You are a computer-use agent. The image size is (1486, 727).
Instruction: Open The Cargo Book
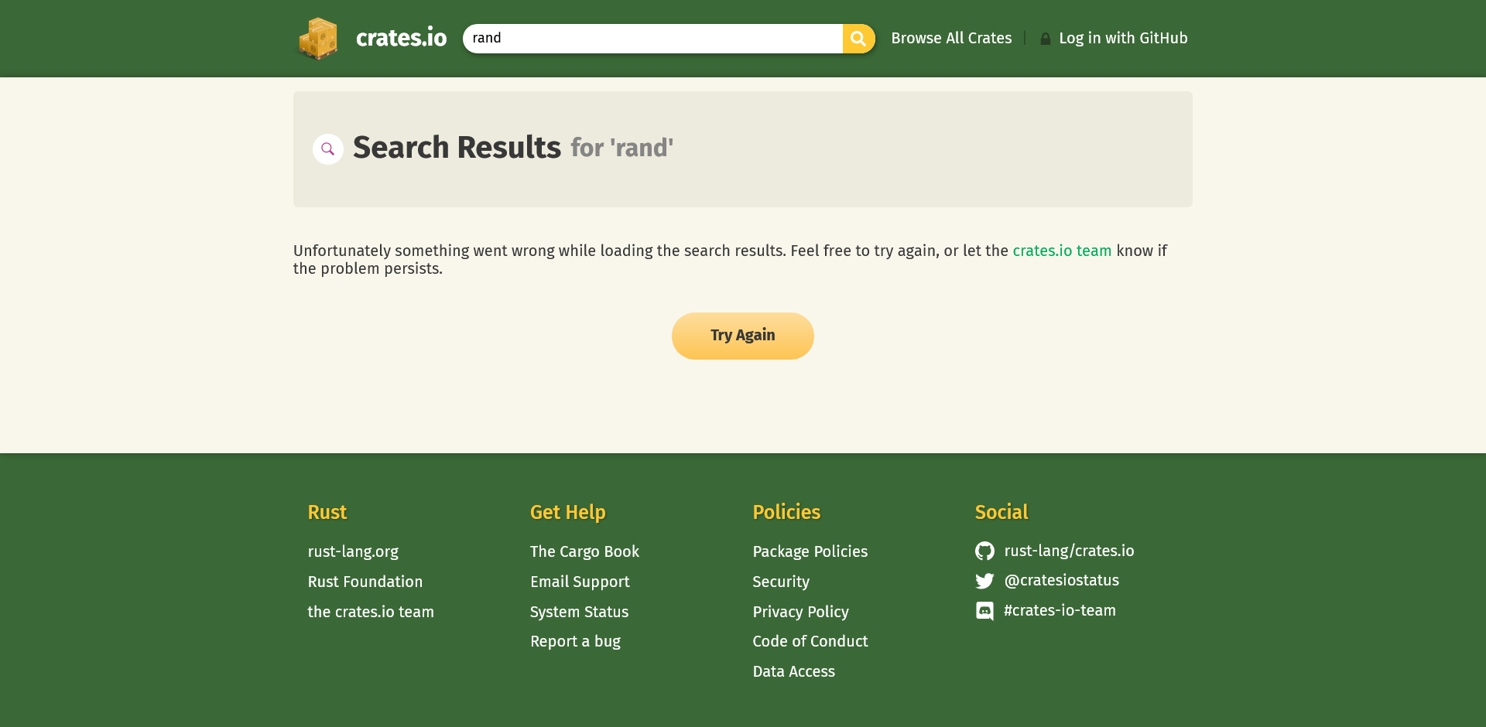(584, 551)
